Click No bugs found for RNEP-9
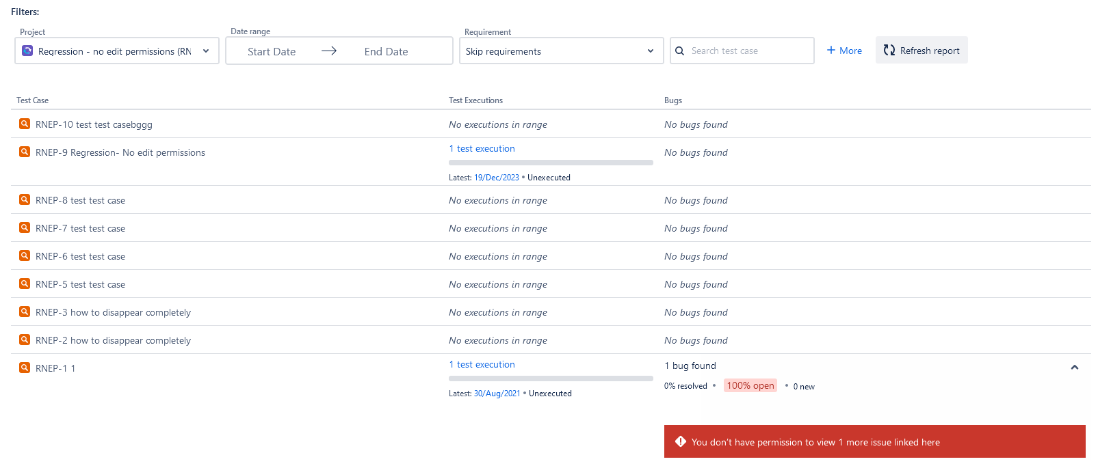The width and height of the screenshot is (1098, 468). click(696, 152)
